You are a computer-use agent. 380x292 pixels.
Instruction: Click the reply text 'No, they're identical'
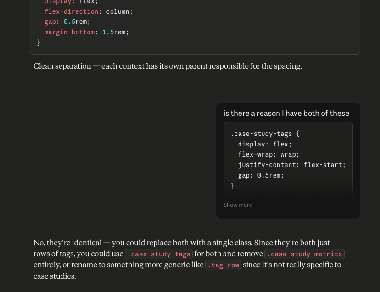(67, 243)
